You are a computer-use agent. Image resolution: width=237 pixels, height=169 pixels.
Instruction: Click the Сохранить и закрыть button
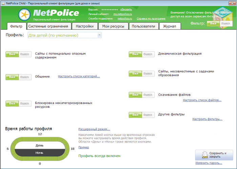[214, 155]
